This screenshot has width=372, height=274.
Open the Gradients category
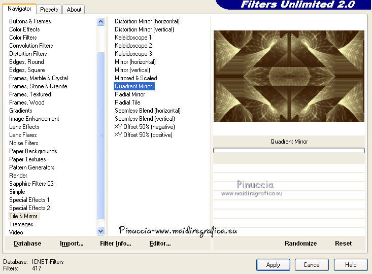(21, 111)
